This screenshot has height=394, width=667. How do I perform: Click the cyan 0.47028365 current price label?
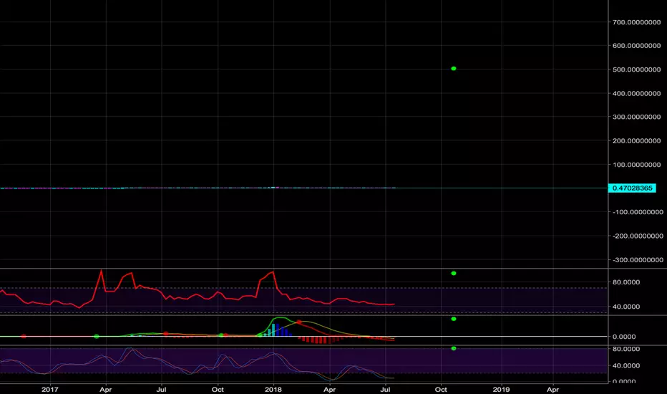[632, 188]
